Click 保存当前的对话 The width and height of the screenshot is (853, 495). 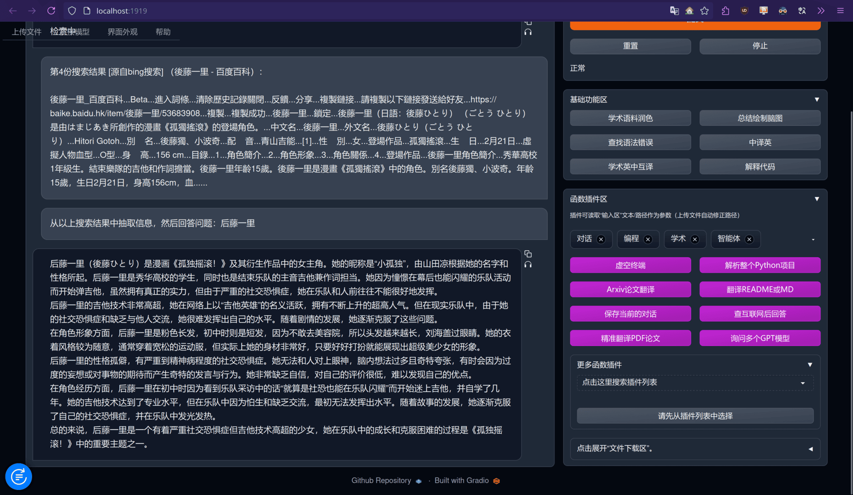click(x=630, y=314)
